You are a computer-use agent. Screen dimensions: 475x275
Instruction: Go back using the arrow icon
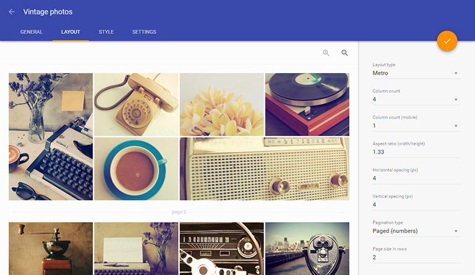[x=12, y=12]
